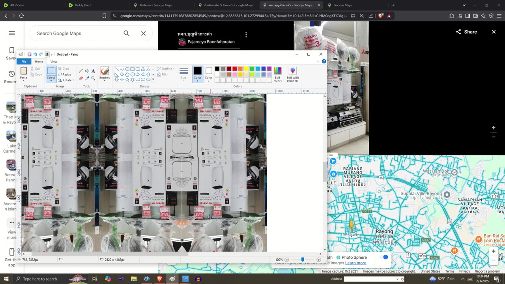Open the Privacy link in the map footer

click(x=464, y=271)
